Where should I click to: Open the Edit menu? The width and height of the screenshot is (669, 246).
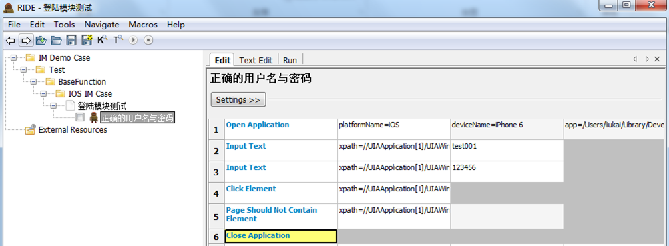point(37,25)
